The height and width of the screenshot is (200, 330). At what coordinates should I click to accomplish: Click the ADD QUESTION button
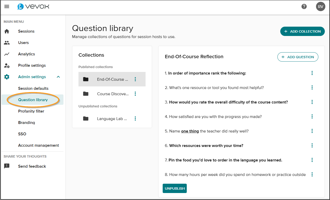[x=298, y=57]
